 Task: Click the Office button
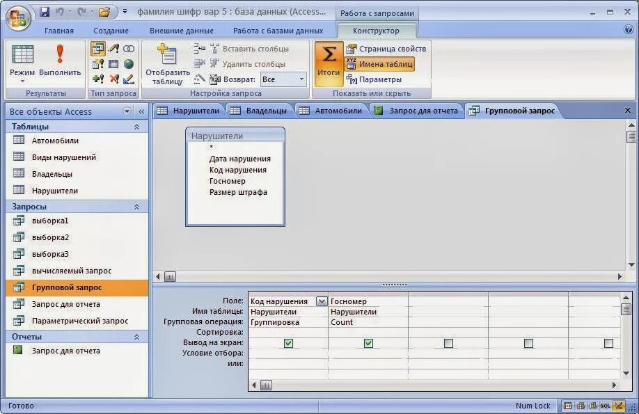pos(18,17)
